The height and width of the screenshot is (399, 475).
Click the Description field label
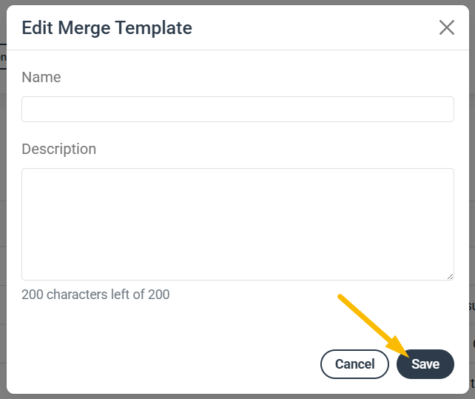58,149
